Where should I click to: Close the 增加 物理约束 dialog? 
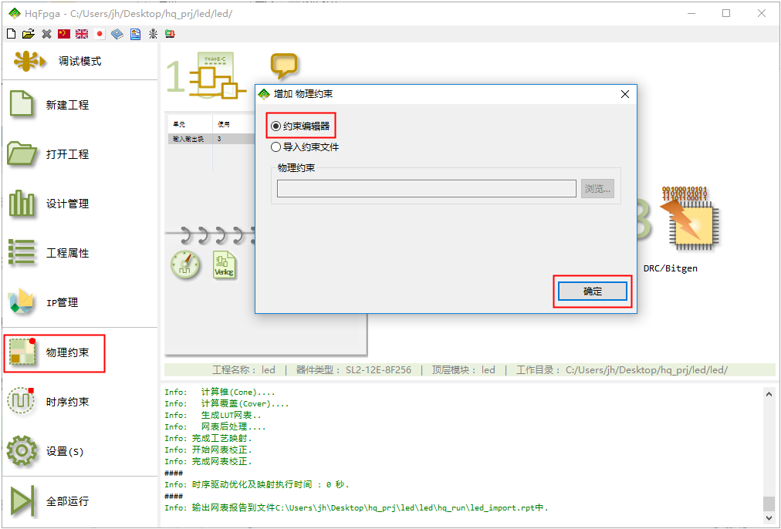coord(625,94)
